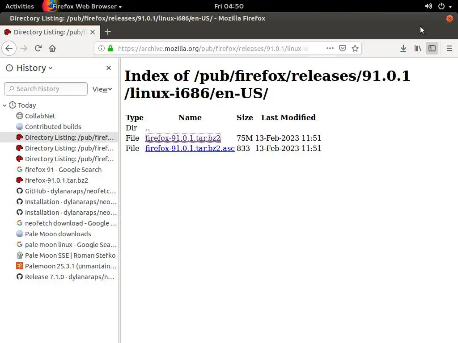This screenshot has height=343, width=458.
Task: Reload the current page
Action: point(38,48)
